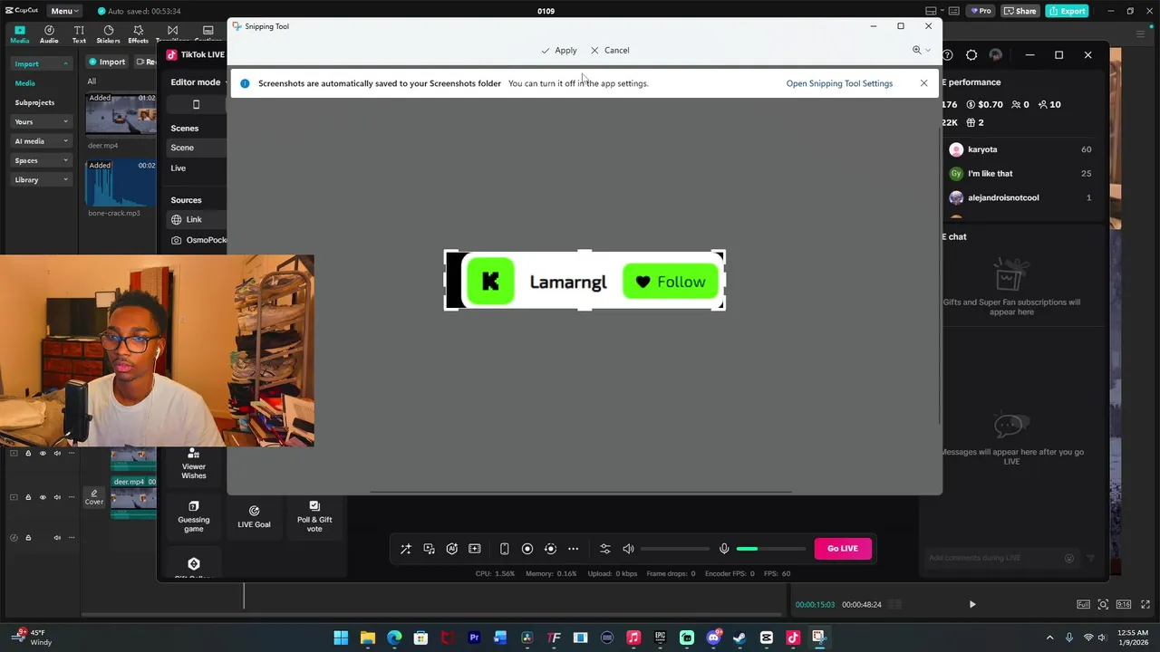Toggle lock on the audio timeline track
The width and height of the screenshot is (1160, 652).
[28, 538]
